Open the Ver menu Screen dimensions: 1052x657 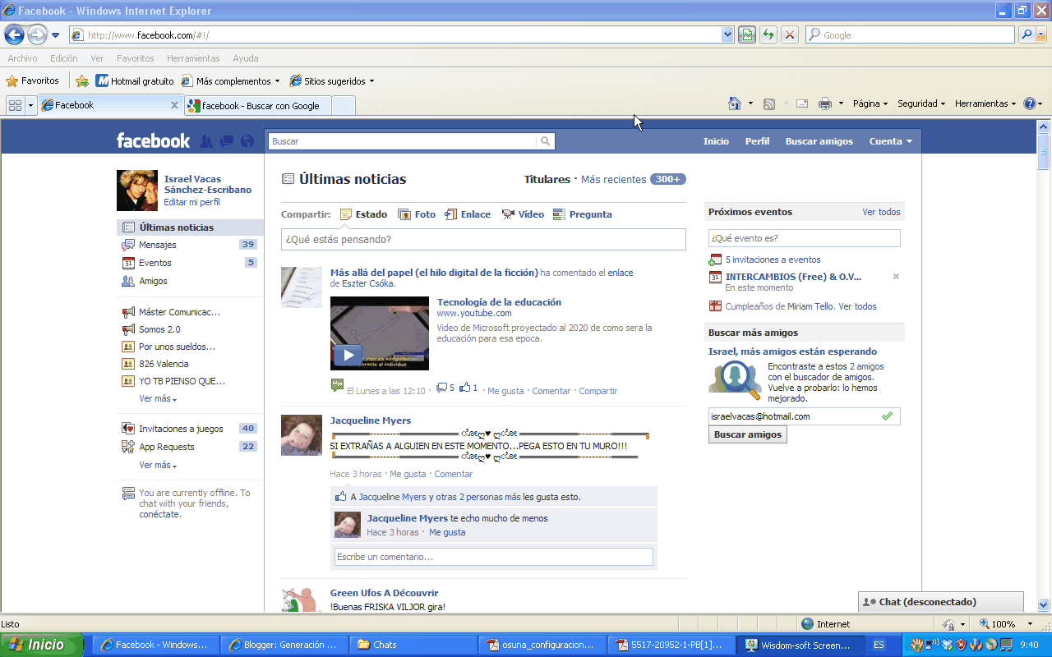pos(97,58)
